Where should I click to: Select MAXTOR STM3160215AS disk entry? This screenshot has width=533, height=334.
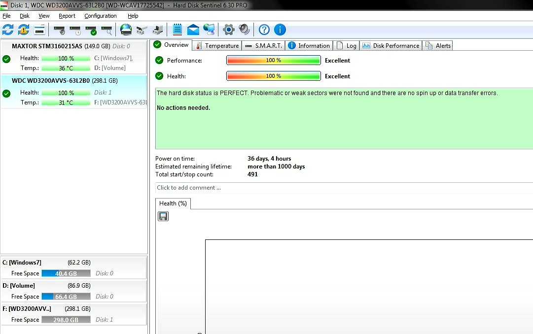pos(74,57)
